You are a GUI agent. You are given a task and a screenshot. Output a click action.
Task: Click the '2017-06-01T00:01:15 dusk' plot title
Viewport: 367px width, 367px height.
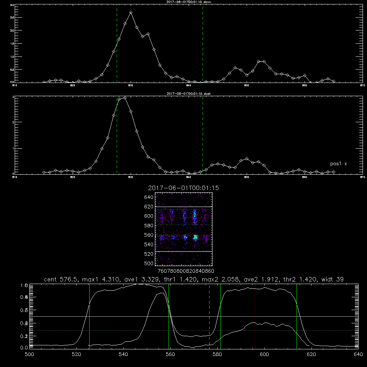[189, 94]
